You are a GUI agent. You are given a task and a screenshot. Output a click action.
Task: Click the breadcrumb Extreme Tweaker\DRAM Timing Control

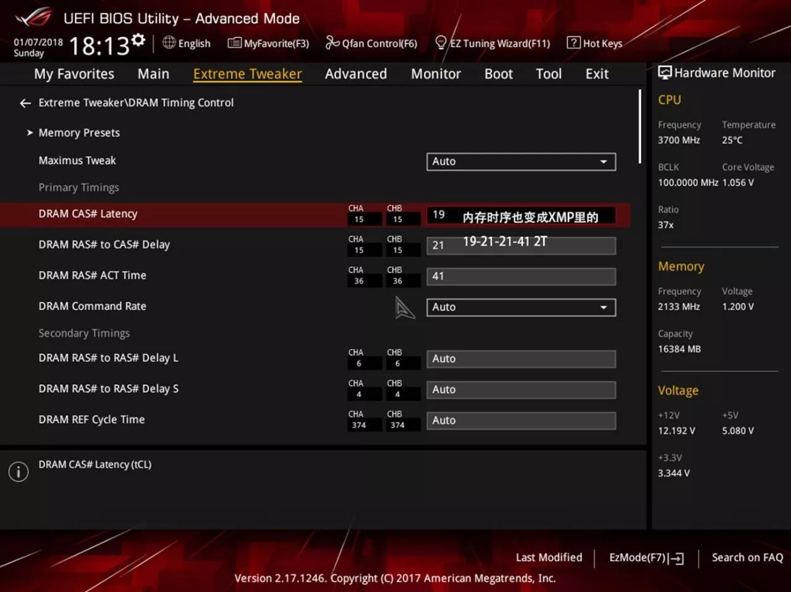(x=136, y=102)
